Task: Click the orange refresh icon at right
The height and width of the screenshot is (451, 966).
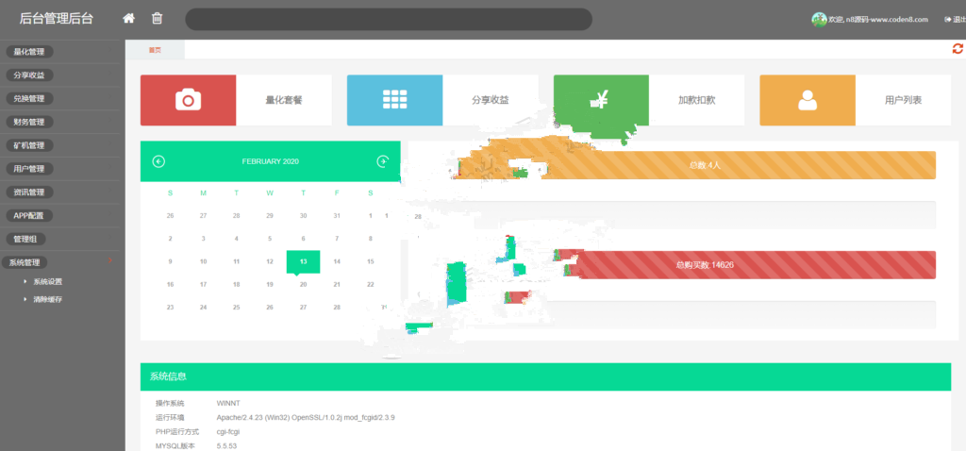Action: click(958, 49)
